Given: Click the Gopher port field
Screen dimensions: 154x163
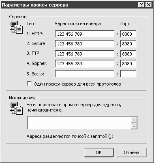Looking at the screenshot, I should click(x=128, y=64).
